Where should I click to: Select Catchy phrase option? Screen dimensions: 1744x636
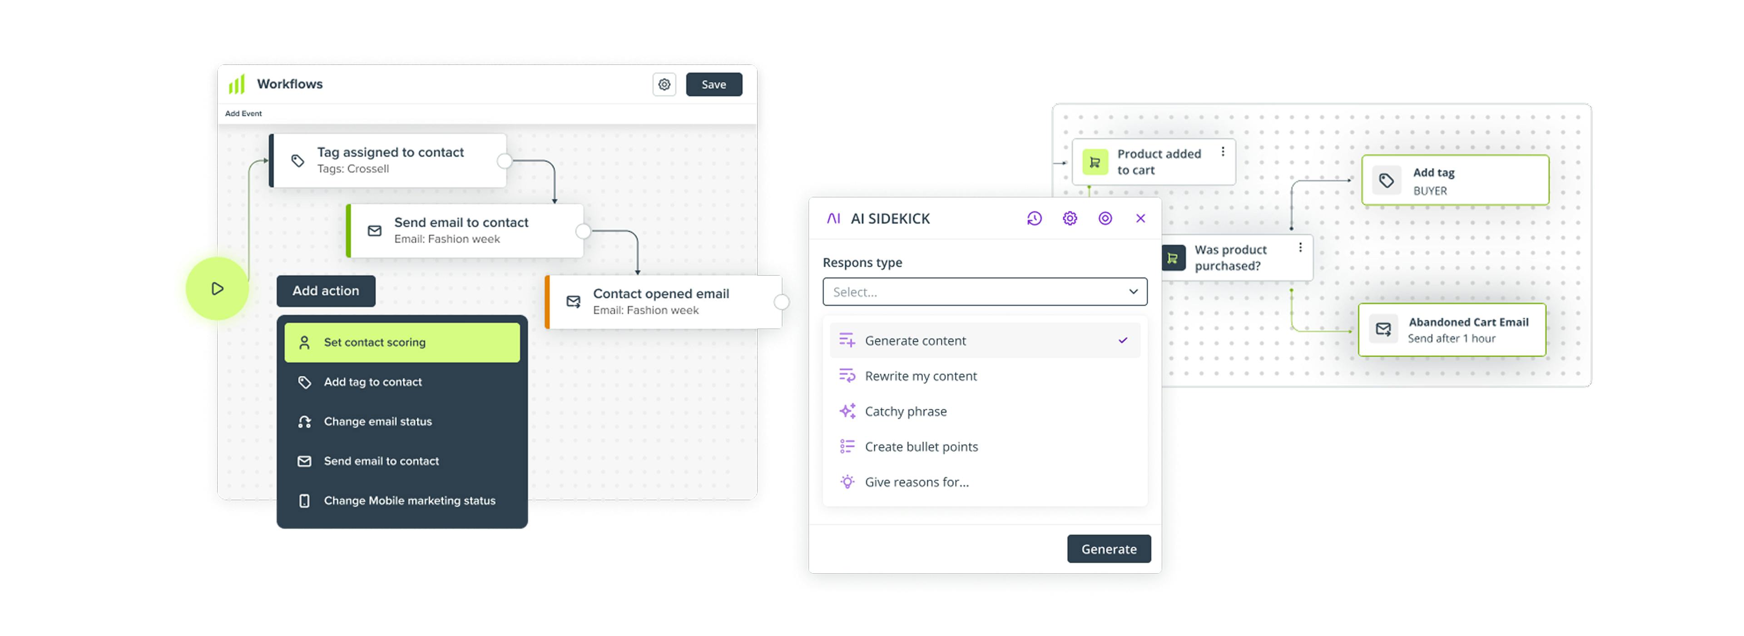click(905, 411)
